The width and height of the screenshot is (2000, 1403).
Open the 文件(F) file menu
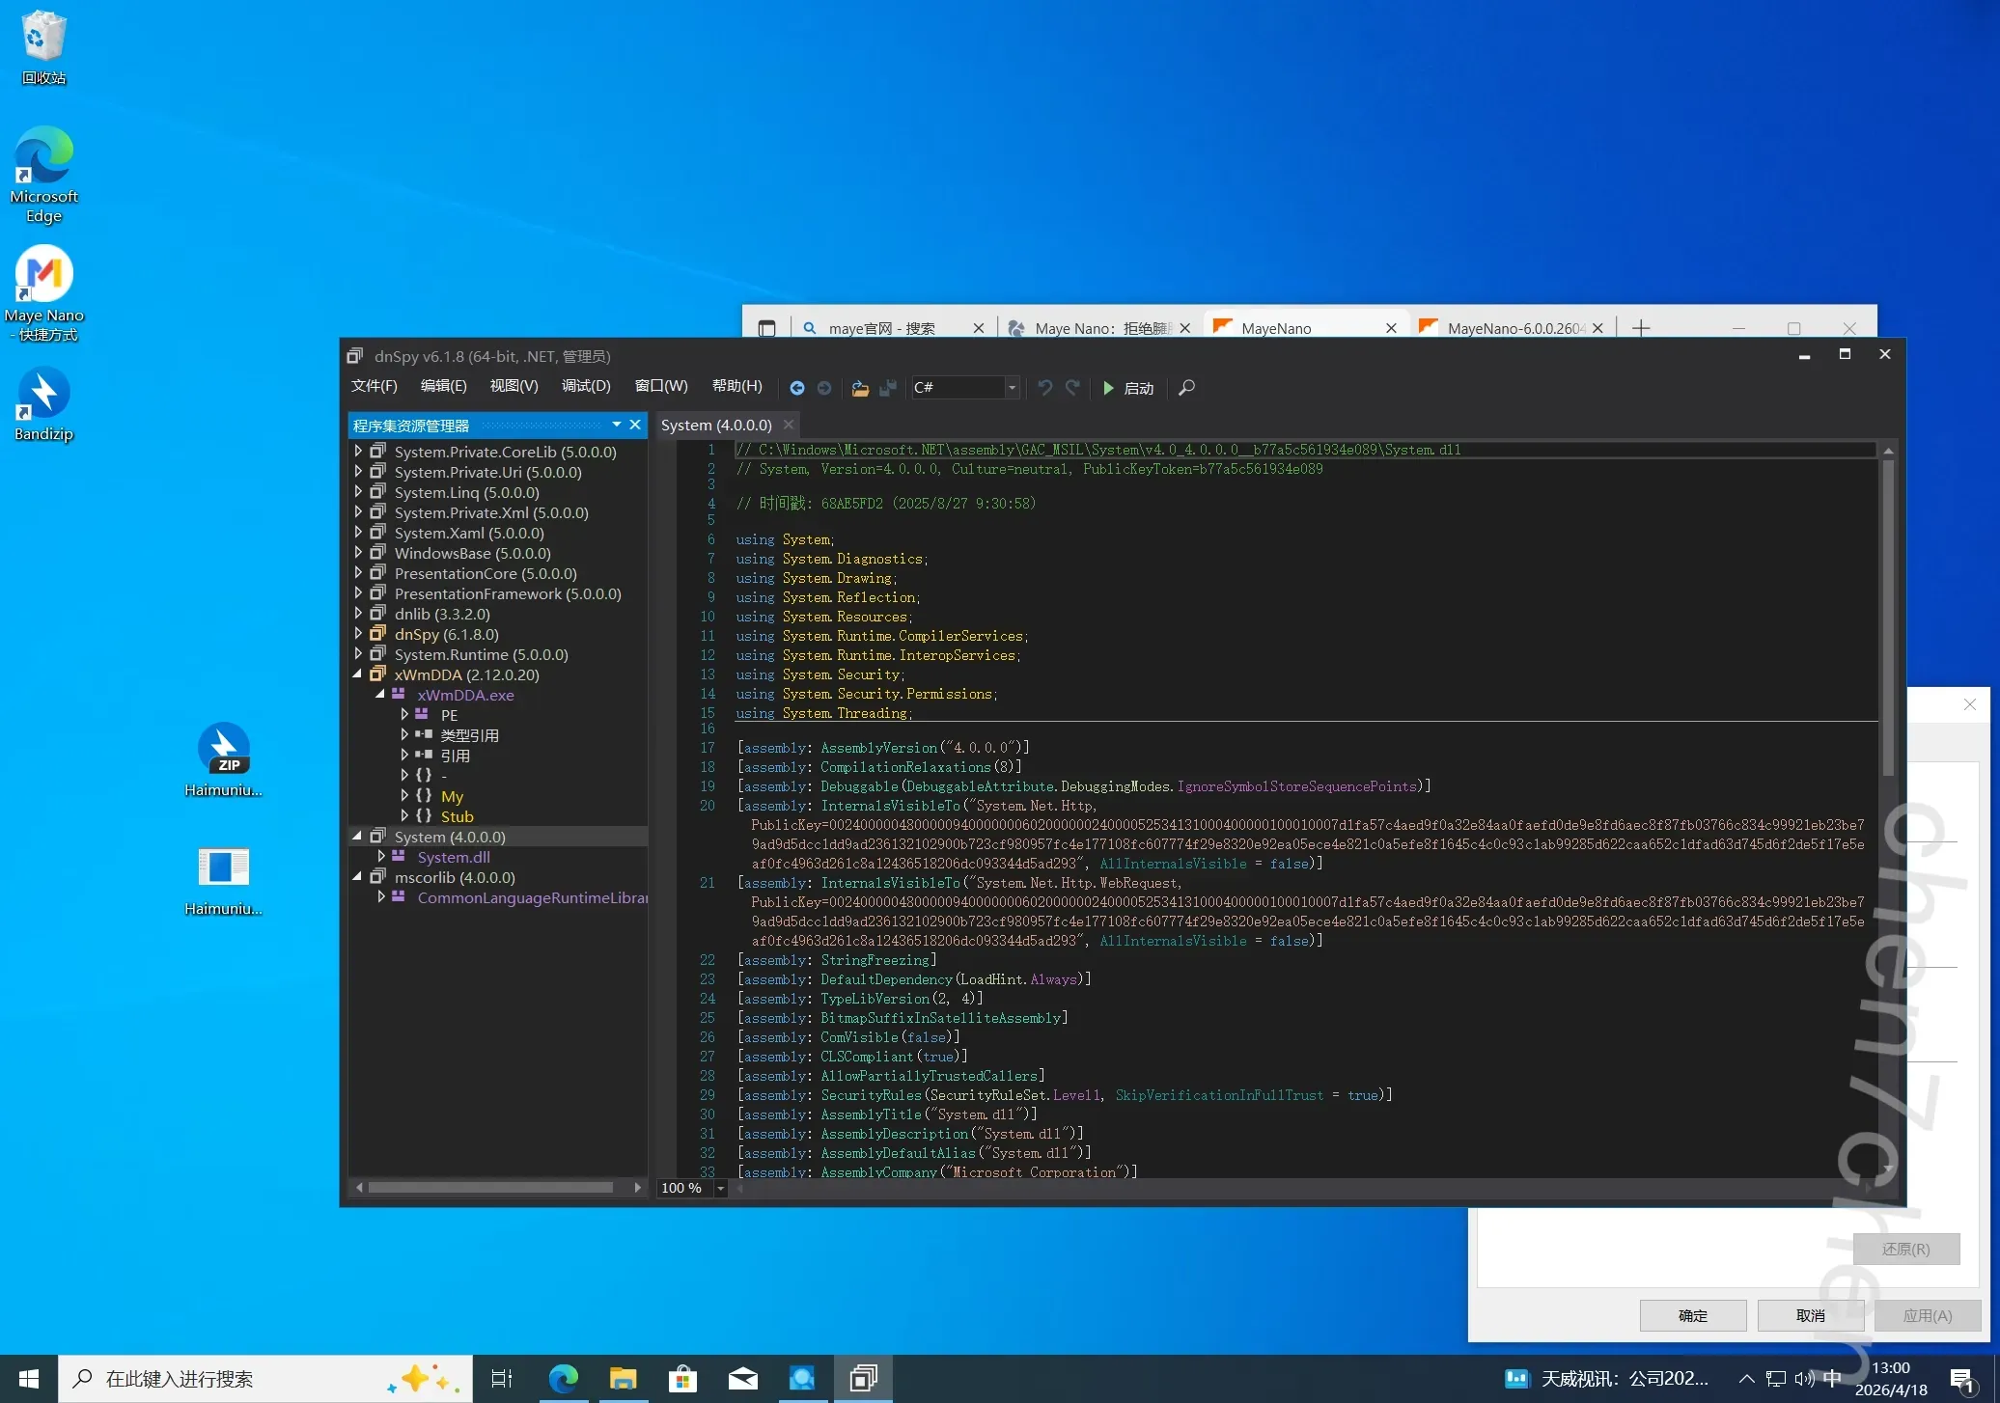(x=375, y=386)
